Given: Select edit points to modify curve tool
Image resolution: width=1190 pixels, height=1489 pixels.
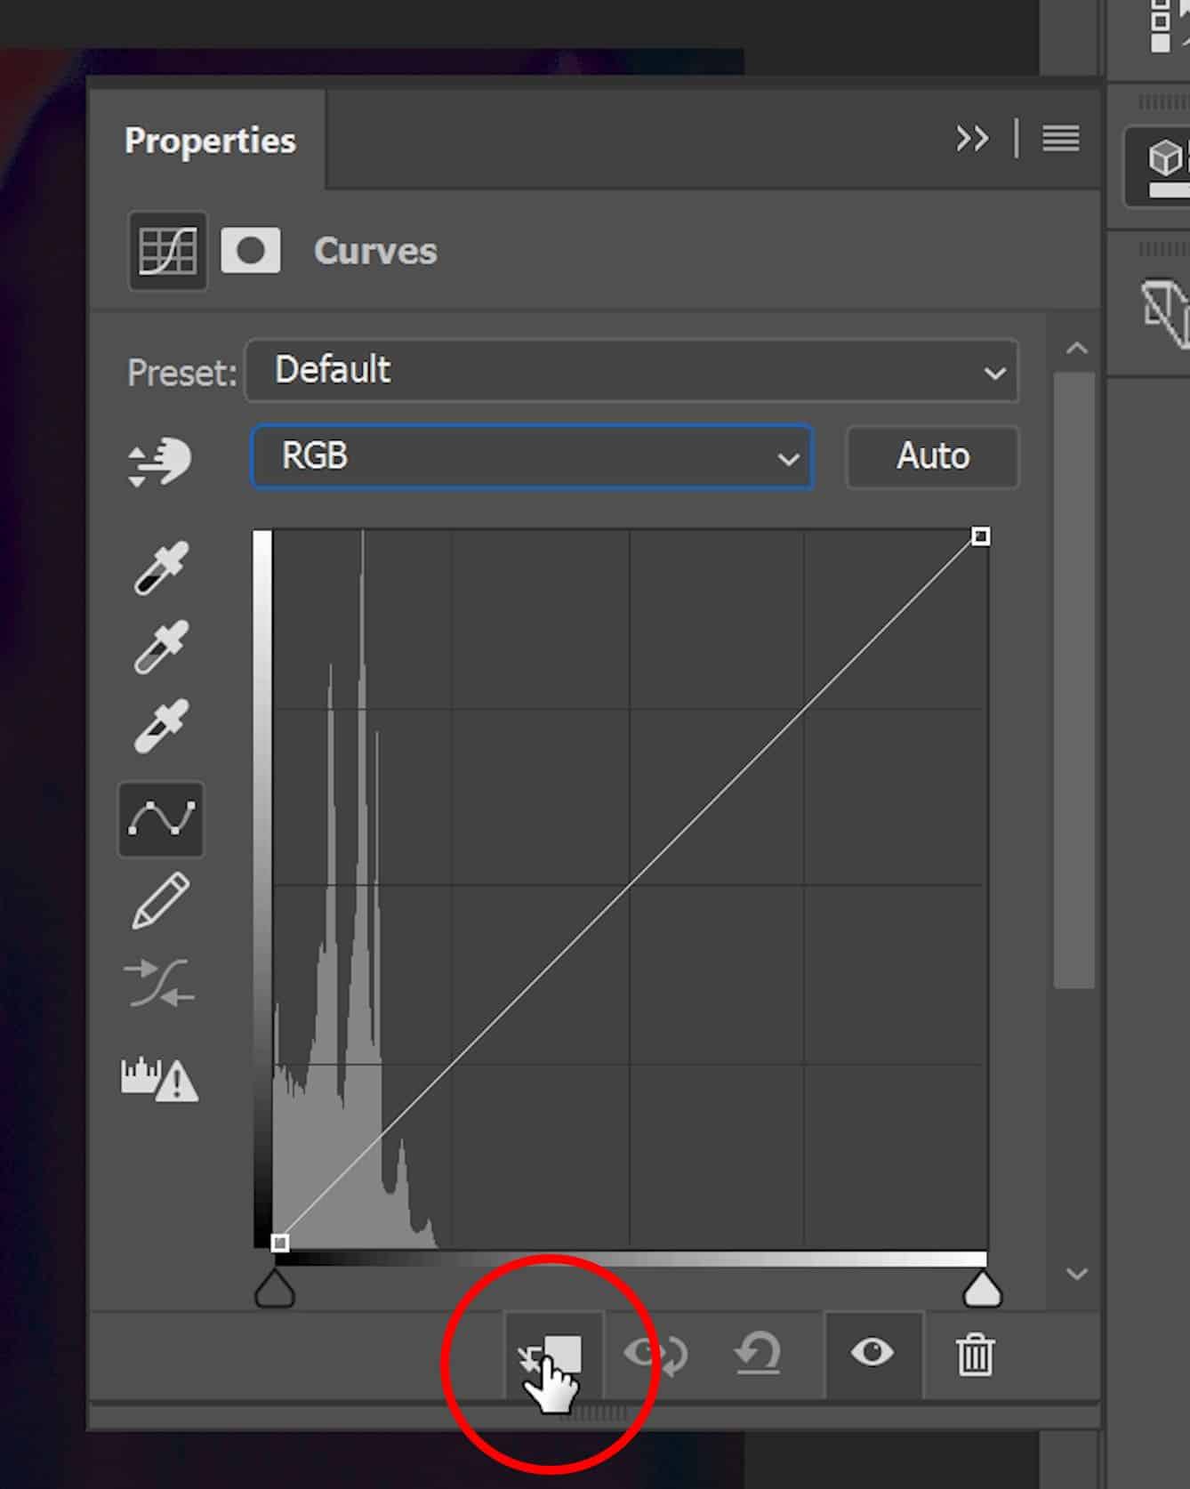Looking at the screenshot, I should click(x=161, y=819).
